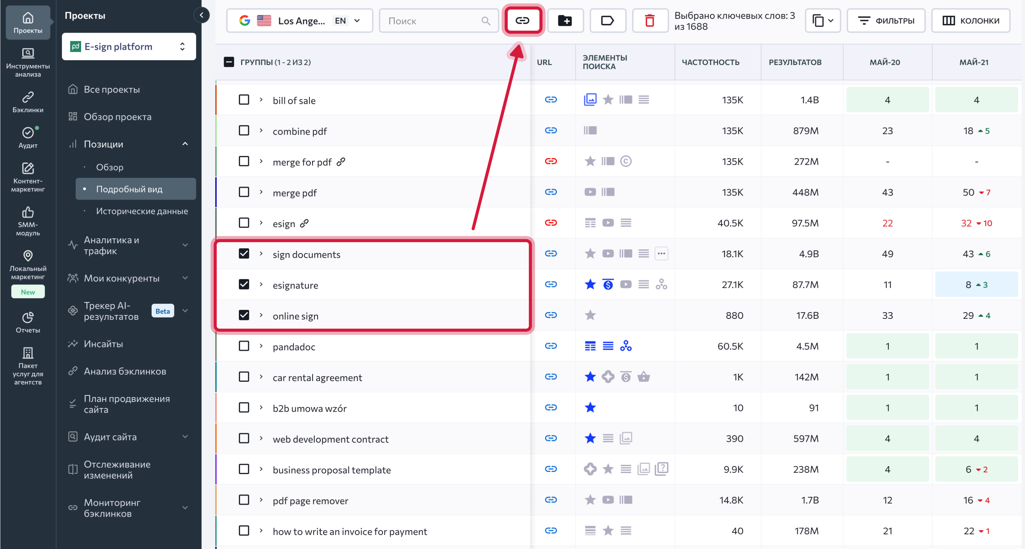Select Исторические данные submenu item

(x=142, y=211)
